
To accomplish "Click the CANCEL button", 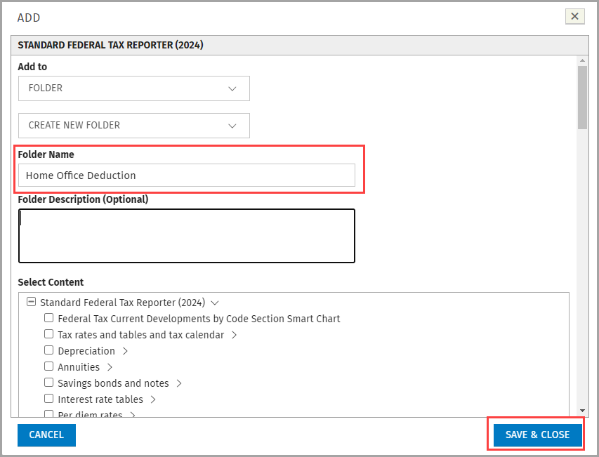I will (x=46, y=435).
